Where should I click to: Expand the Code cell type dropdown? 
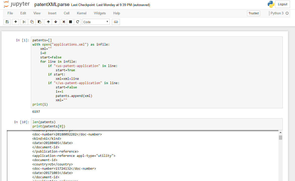pos(96,22)
